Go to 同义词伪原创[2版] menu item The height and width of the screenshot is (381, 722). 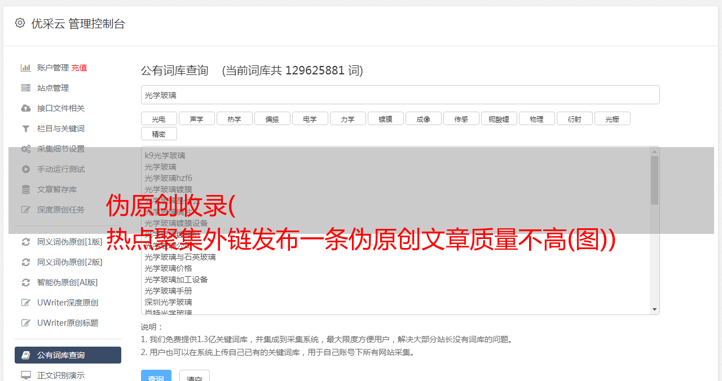click(x=70, y=262)
